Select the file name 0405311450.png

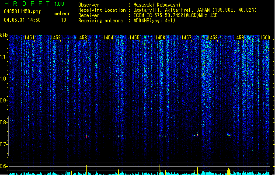click(22, 12)
